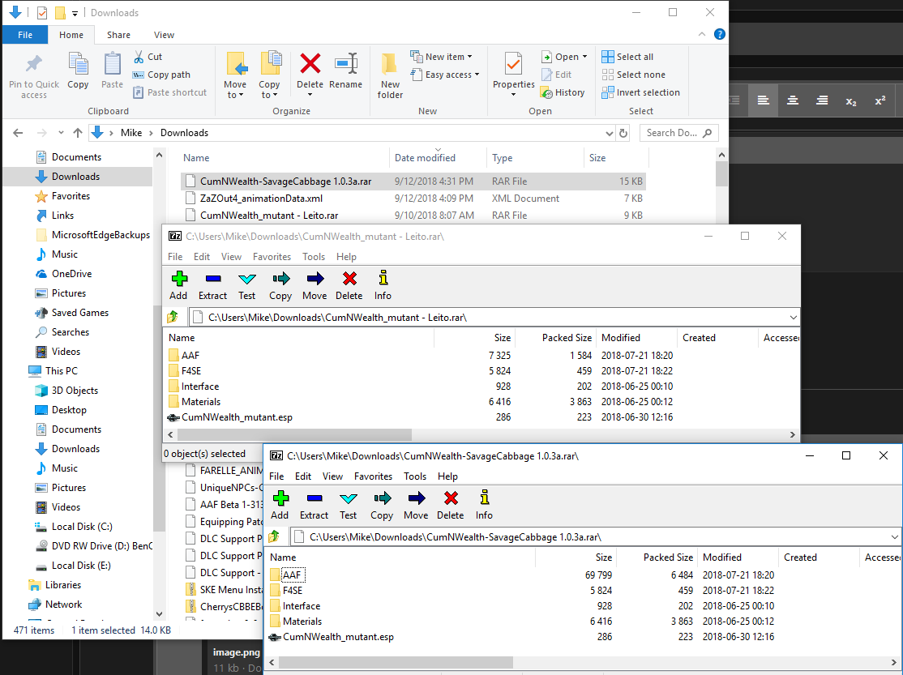
Task: Click Pin to Quick access in Explorer ribbon
Action: pos(34,75)
